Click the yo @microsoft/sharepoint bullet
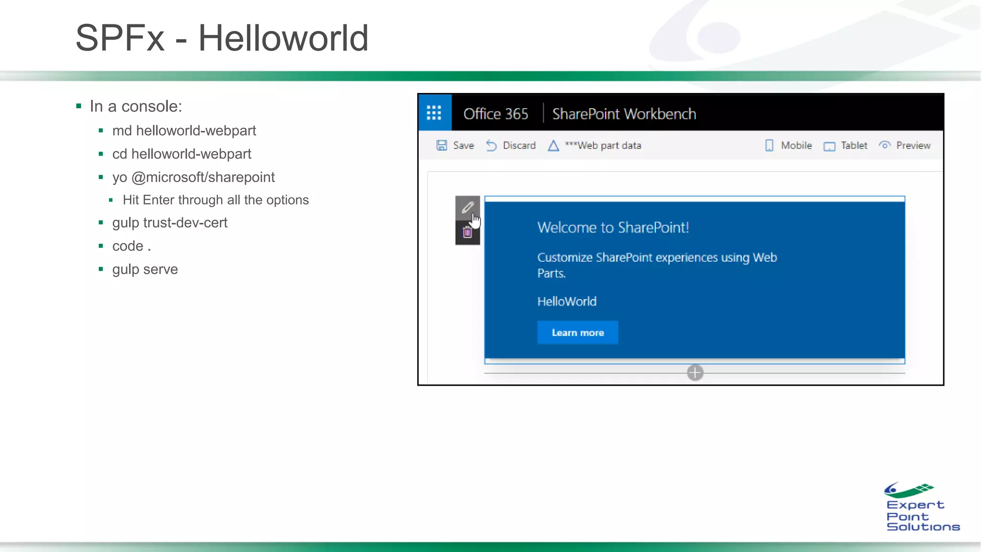 click(194, 177)
